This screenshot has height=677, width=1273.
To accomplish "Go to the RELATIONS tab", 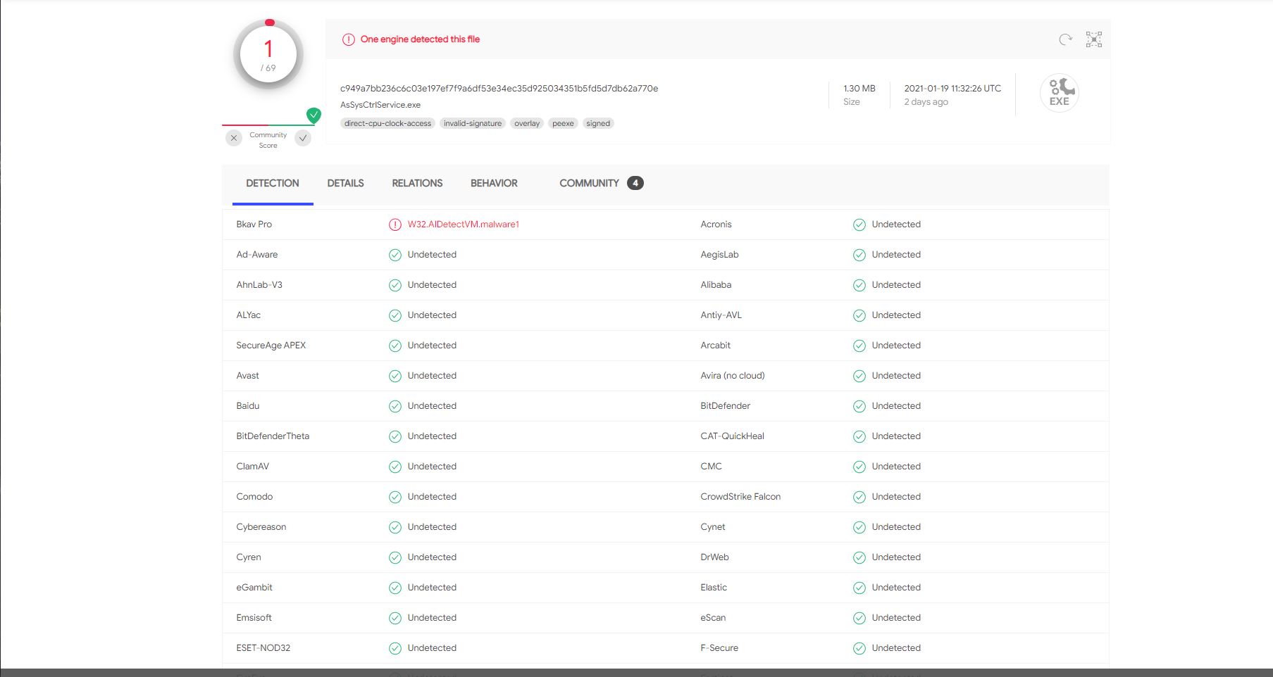I will (417, 183).
